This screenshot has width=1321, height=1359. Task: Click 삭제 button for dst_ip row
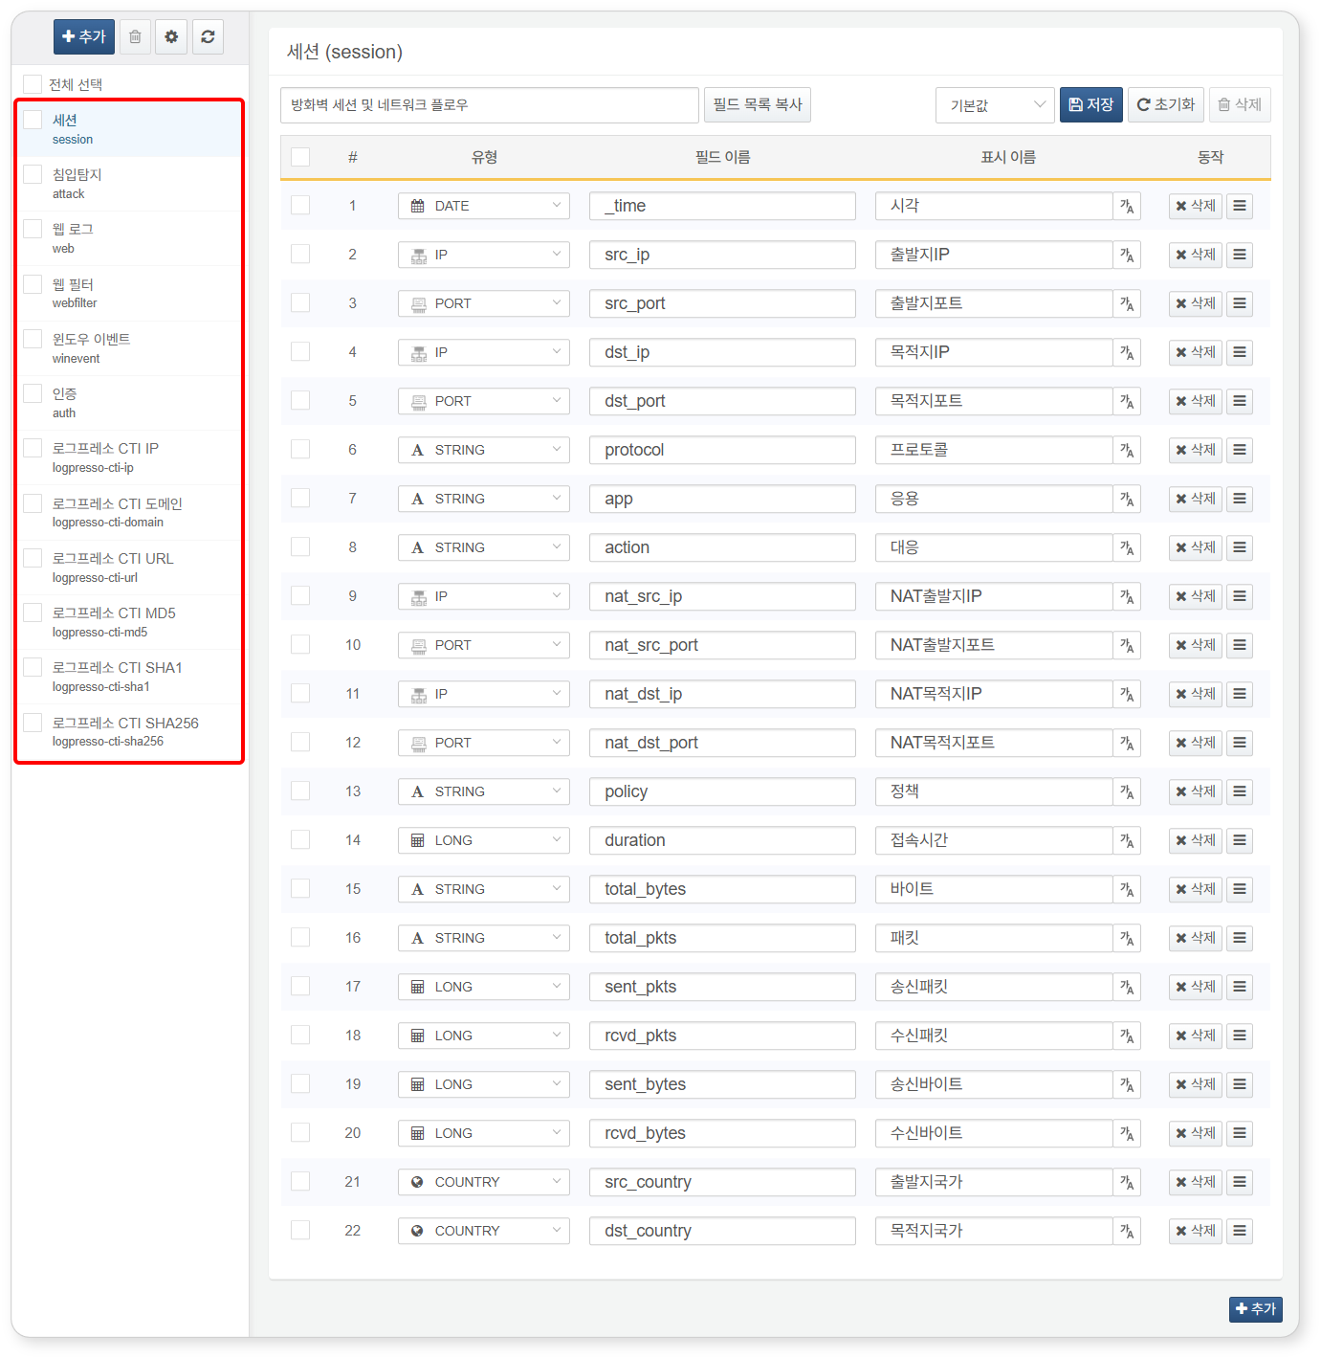pos(1196,352)
